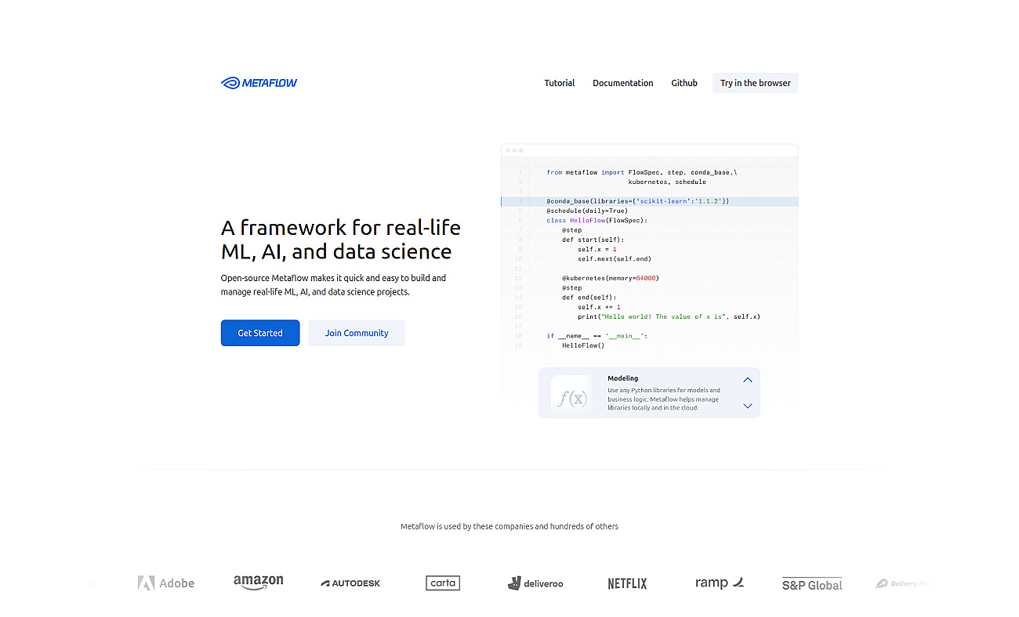The width and height of the screenshot is (1019, 617).
Task: Click the 'self.next(self.end)' code line
Action: [615, 259]
